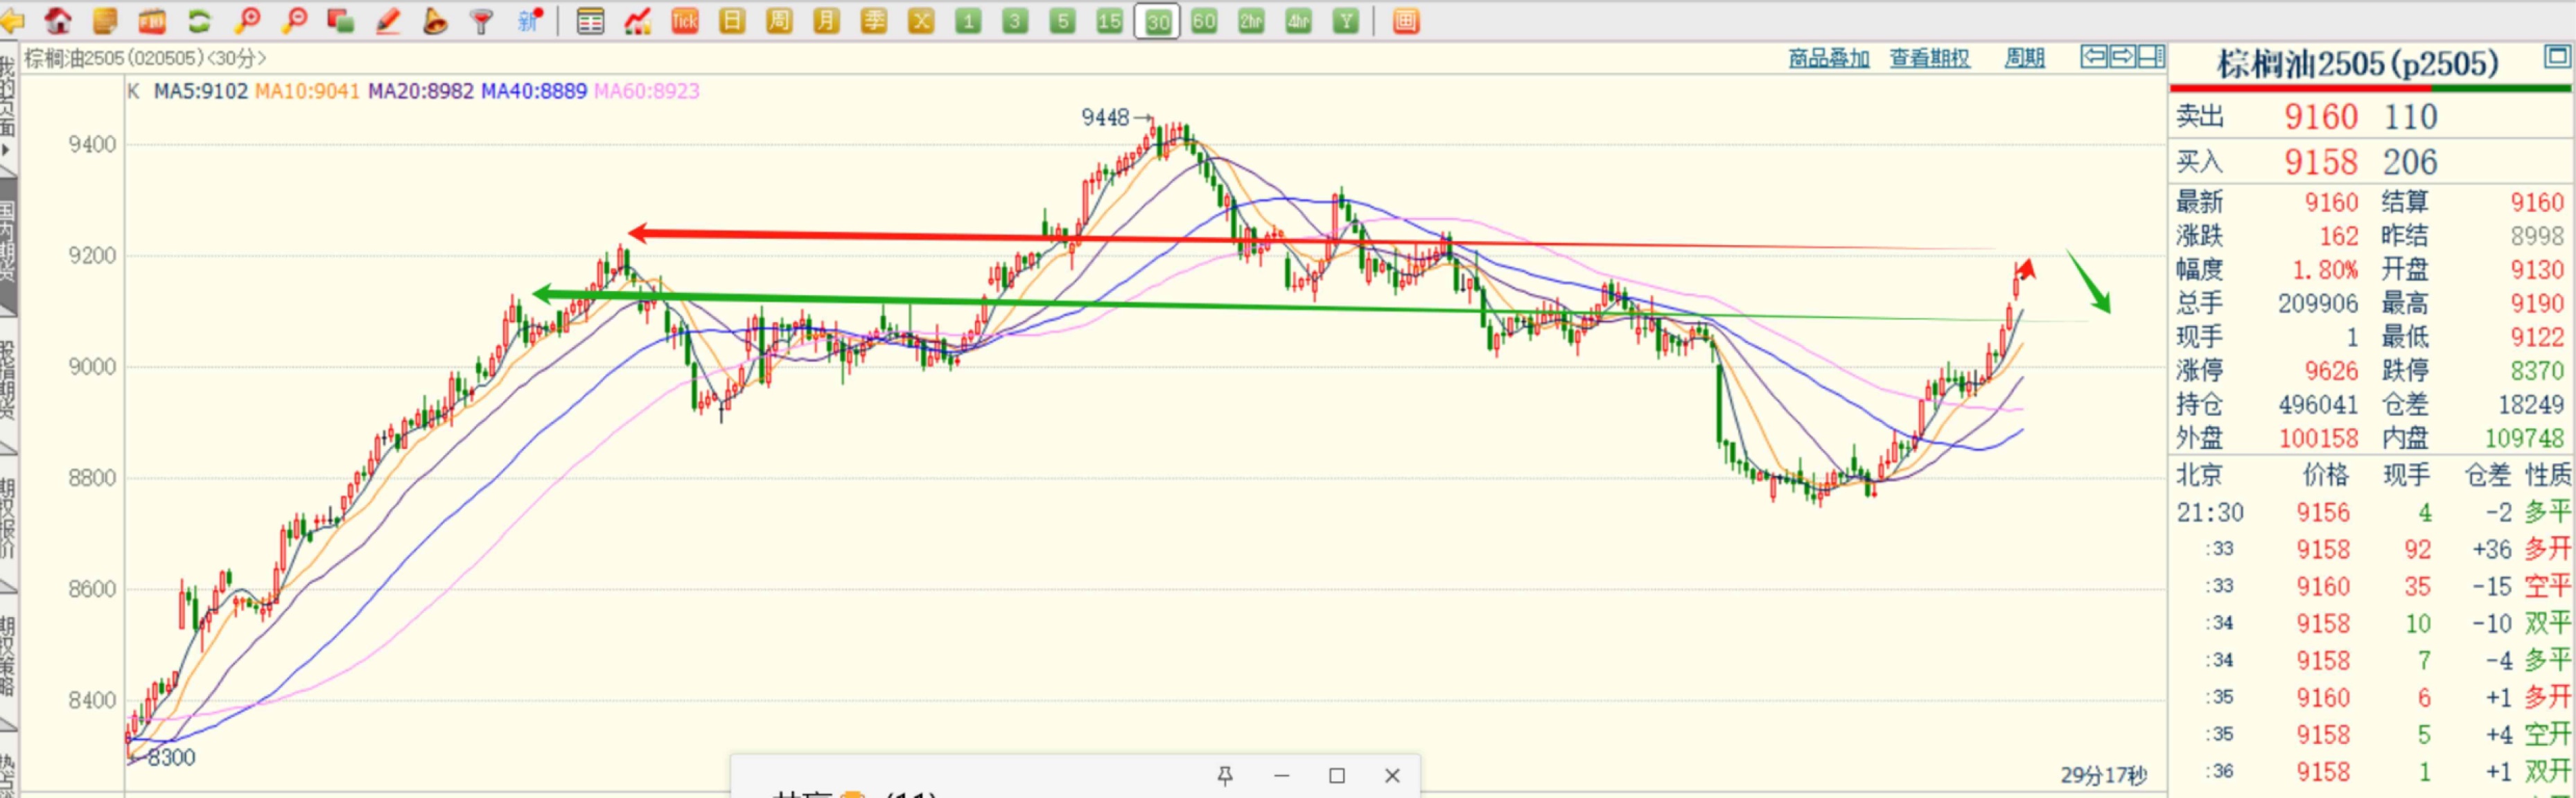
Task: Switch to the Tick chart view
Action: pos(685,20)
